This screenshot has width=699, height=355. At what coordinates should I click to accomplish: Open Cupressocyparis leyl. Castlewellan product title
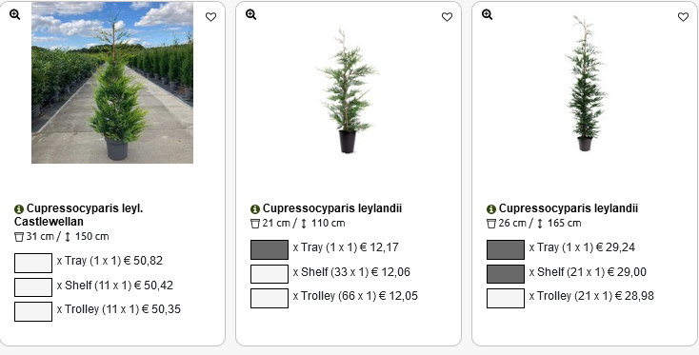[78, 215]
